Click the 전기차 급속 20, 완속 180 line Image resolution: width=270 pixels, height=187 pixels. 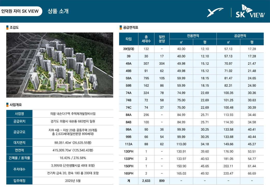click(73, 173)
